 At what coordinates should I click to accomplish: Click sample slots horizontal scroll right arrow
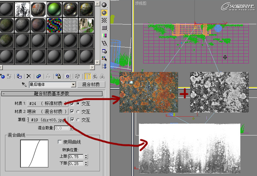click(92, 67)
